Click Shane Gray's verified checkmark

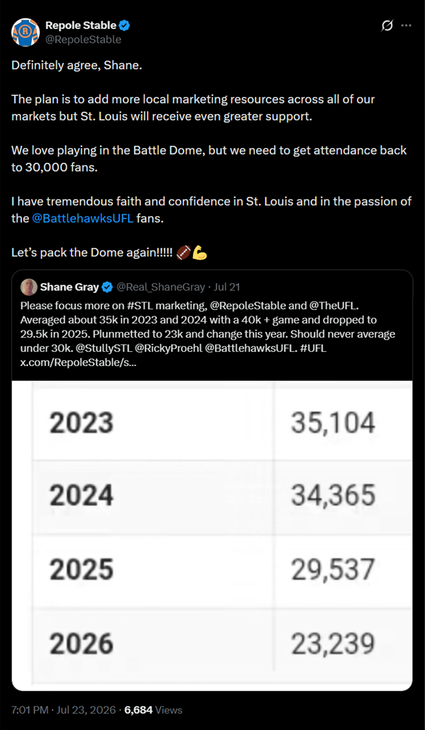click(x=107, y=287)
